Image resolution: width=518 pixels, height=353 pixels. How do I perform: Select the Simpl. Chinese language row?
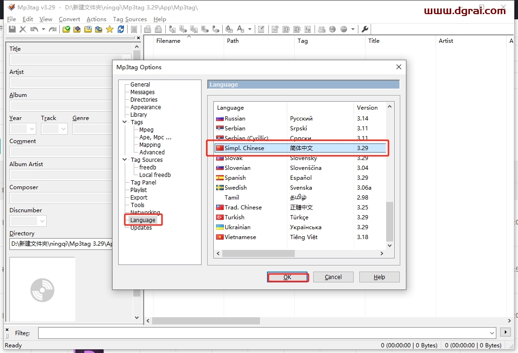(x=300, y=148)
